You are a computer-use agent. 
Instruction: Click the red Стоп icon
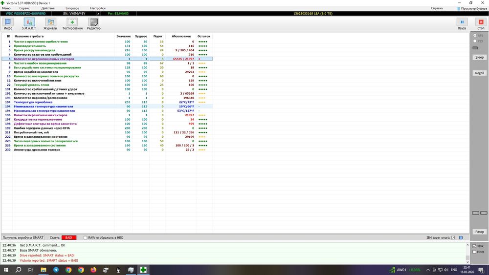coord(481,22)
